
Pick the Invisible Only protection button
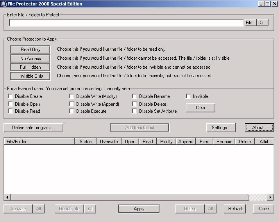(x=30, y=76)
